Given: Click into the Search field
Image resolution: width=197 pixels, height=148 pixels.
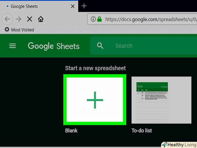Looking at the screenshot, I should (x=144, y=46).
